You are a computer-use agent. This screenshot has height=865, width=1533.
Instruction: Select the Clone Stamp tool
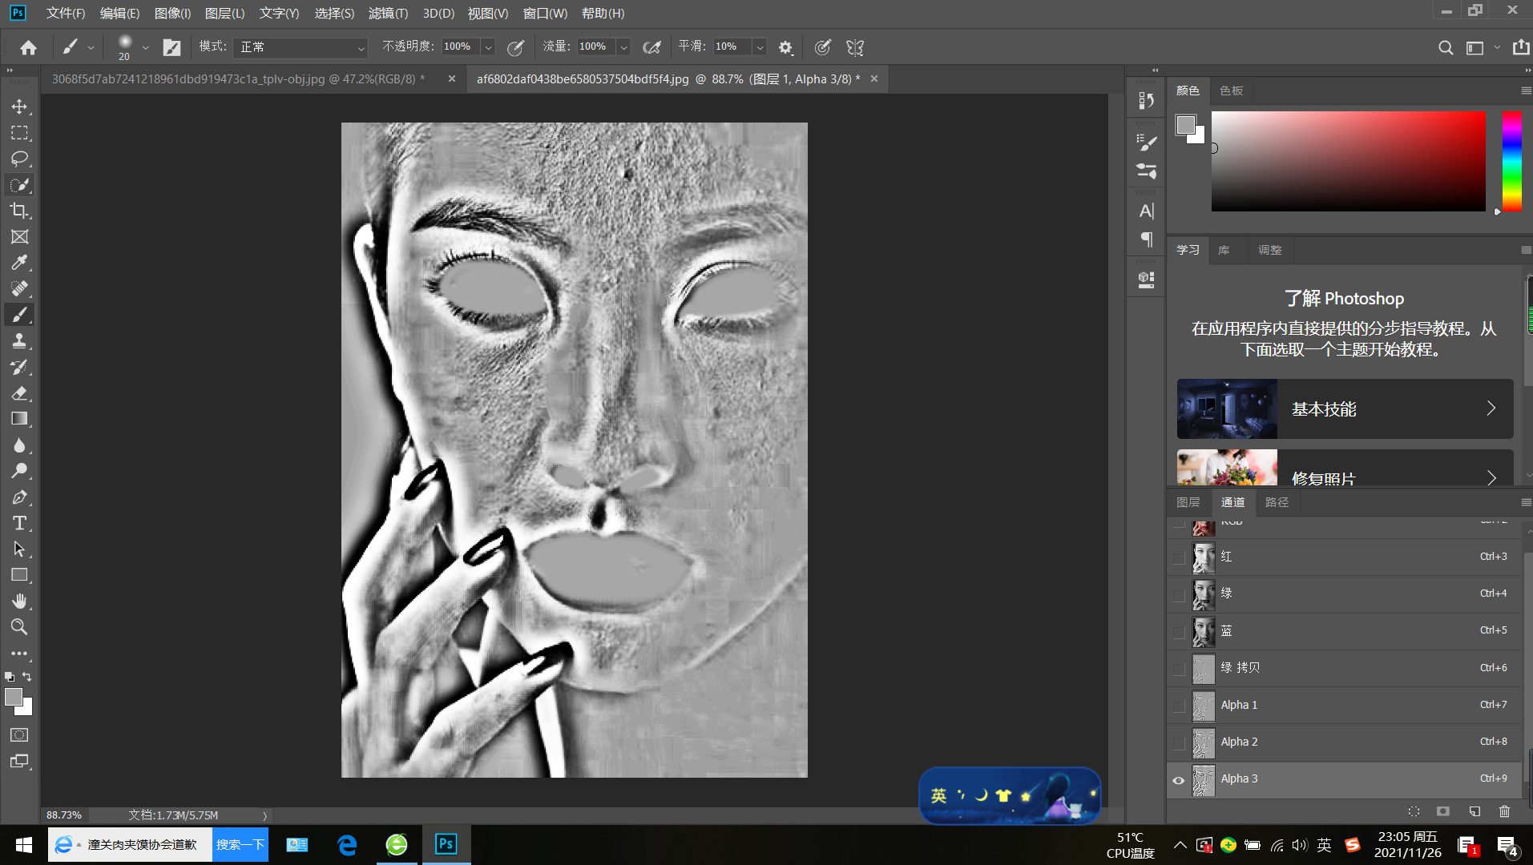19,341
